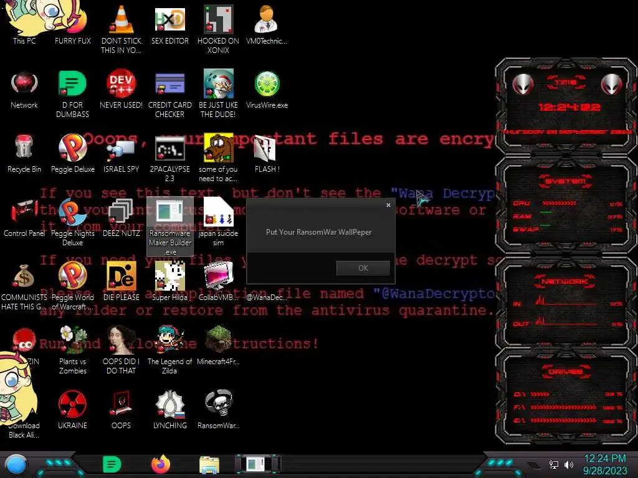Image resolution: width=638 pixels, height=478 pixels.
Task: Select the DONT STICK THIS IN YO... VLC icon
Action: 121,29
